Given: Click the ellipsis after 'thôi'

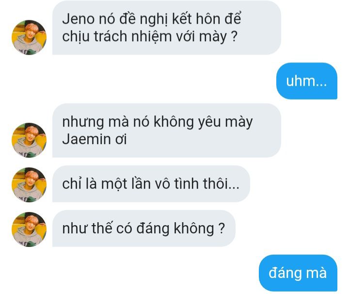Looking at the screenshot, I should (235, 188).
